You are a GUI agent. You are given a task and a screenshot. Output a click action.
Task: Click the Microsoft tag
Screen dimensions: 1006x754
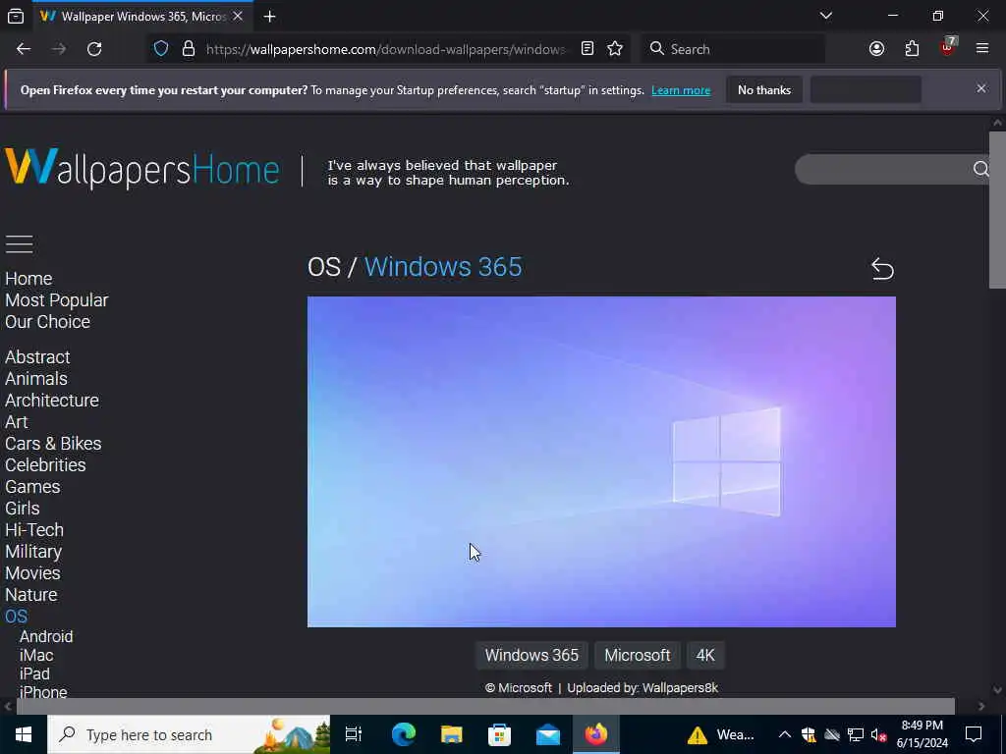click(x=637, y=655)
